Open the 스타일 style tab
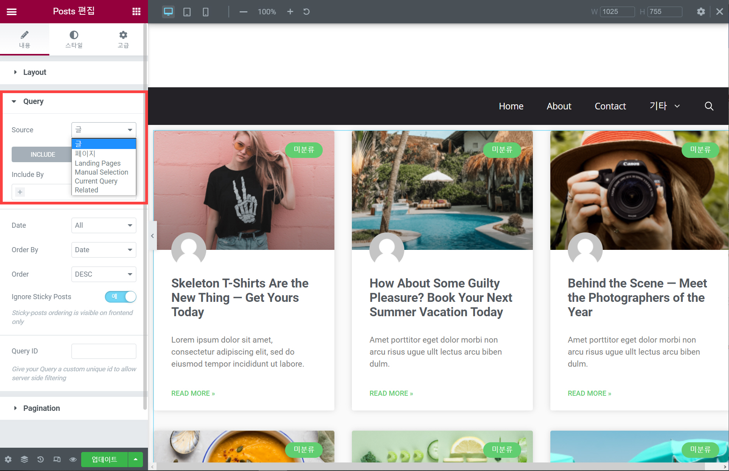The image size is (729, 471). pyautogui.click(x=74, y=39)
